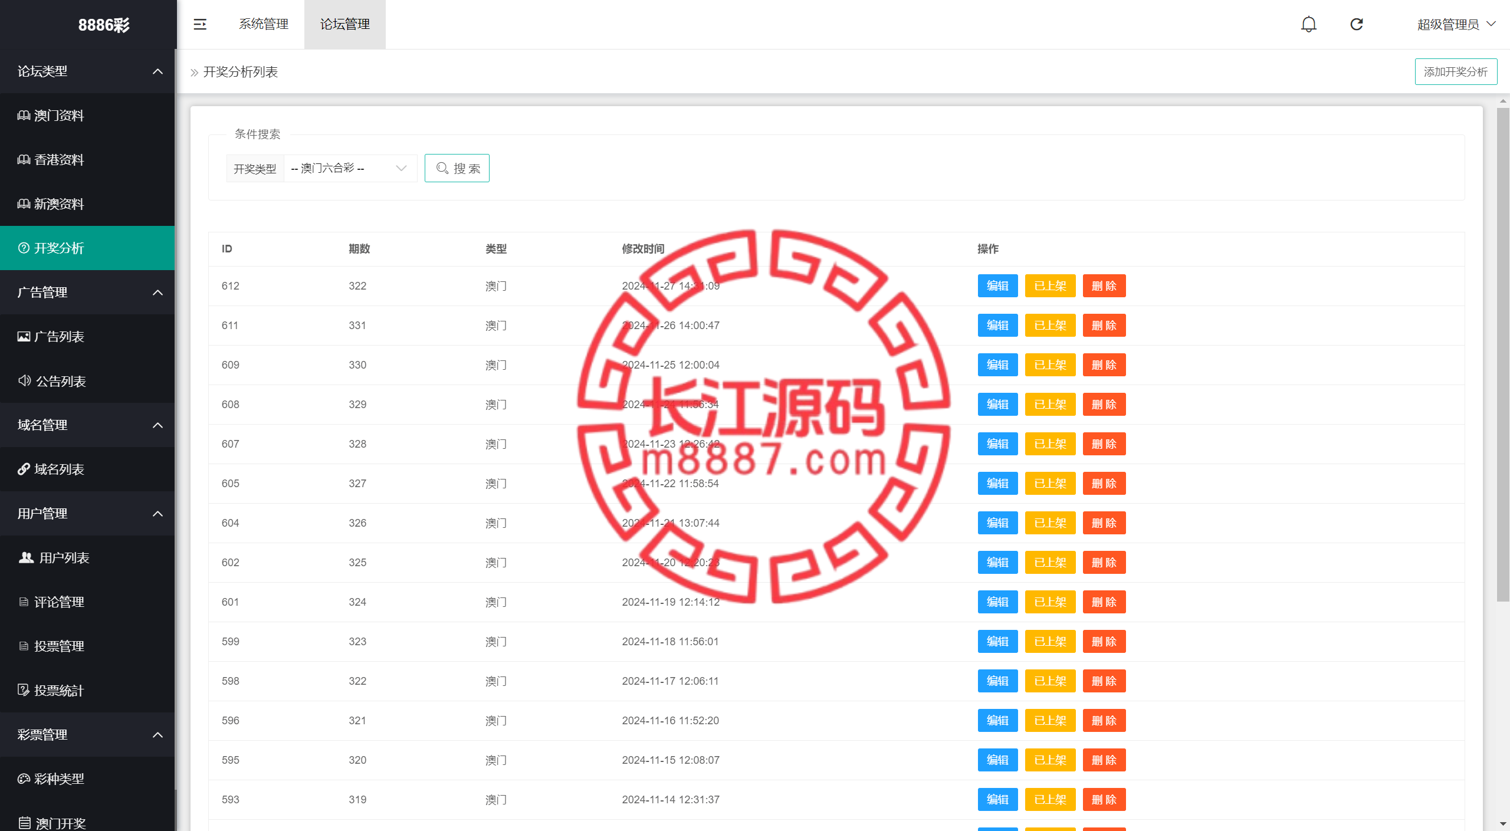Open the 超级管理员 user dropdown
Screen dimensions: 1510x831
(x=1456, y=24)
